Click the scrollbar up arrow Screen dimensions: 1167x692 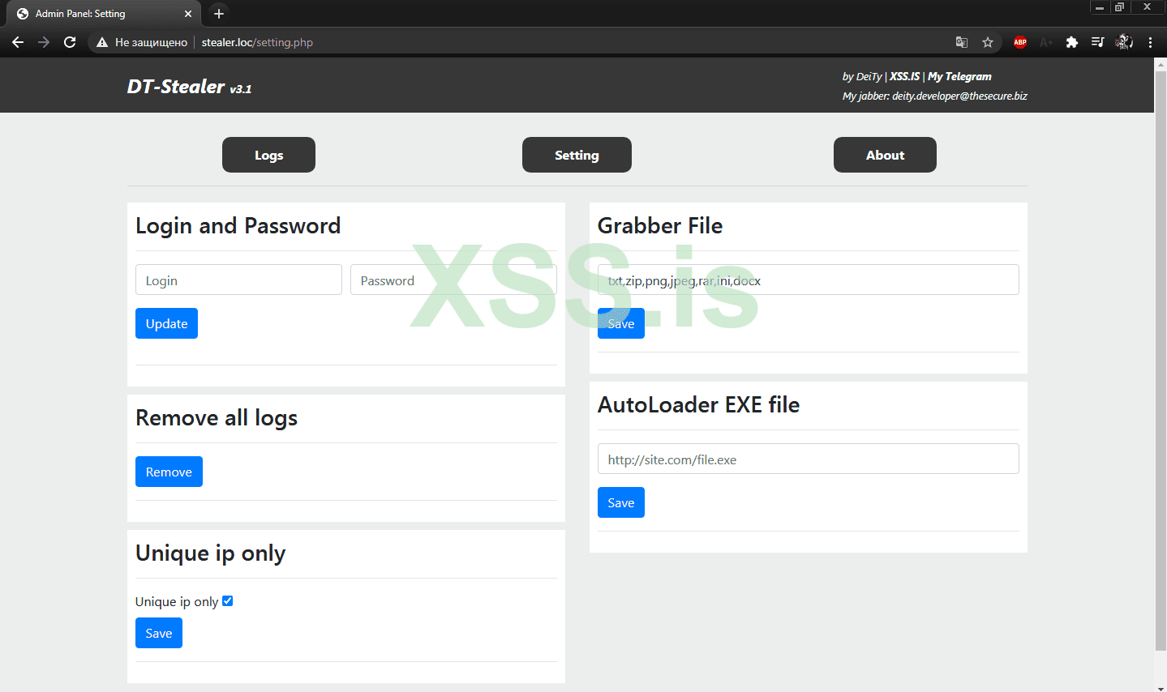pos(1161,64)
